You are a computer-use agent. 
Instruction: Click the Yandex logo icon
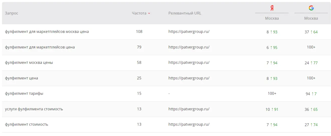tap(272, 8)
